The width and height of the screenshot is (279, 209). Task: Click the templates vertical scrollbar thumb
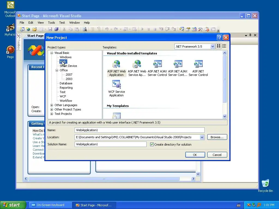tap(225, 79)
